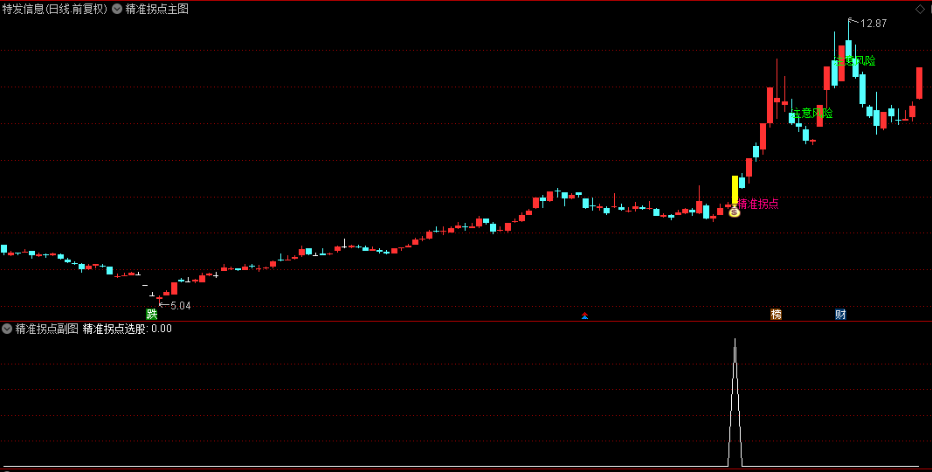Click the 精准拐点副图 indicator name
932x472 pixels.
[47, 328]
